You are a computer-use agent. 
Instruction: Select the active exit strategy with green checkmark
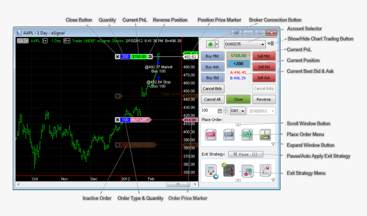pos(228,170)
